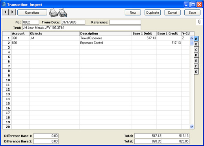The image size is (204, 146).
Task: Click the JM object cell
Action: 54,38
